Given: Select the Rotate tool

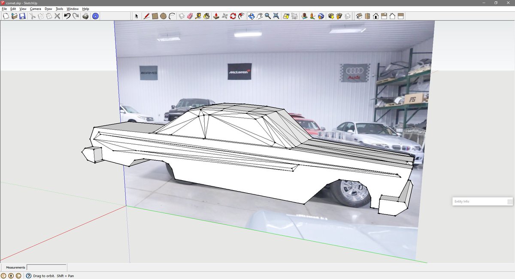Looking at the screenshot, I should [x=233, y=16].
